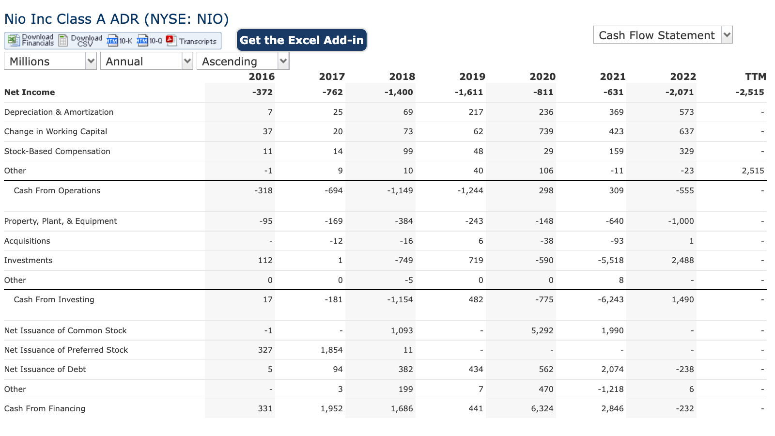Image resolution: width=775 pixels, height=436 pixels.
Task: Click the 2016 column header
Action: [262, 77]
